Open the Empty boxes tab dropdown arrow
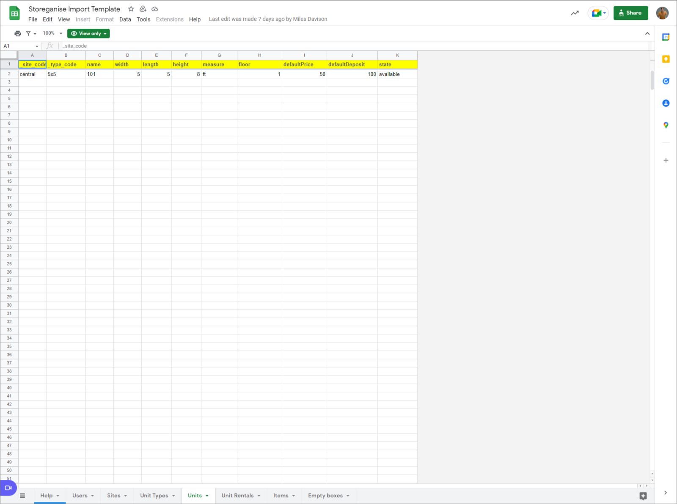This screenshot has height=504, width=677. 348,496
